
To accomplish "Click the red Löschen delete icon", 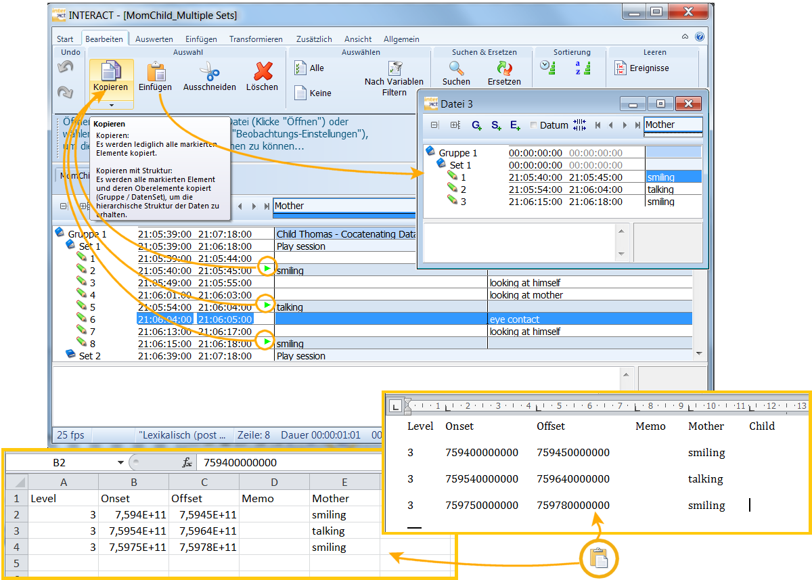I will click(263, 71).
